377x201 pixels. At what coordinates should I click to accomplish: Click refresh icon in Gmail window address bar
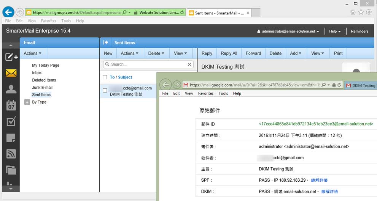pos(339,85)
